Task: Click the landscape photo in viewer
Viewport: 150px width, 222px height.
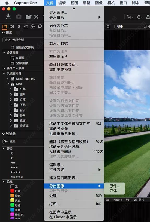Action: (127, 124)
